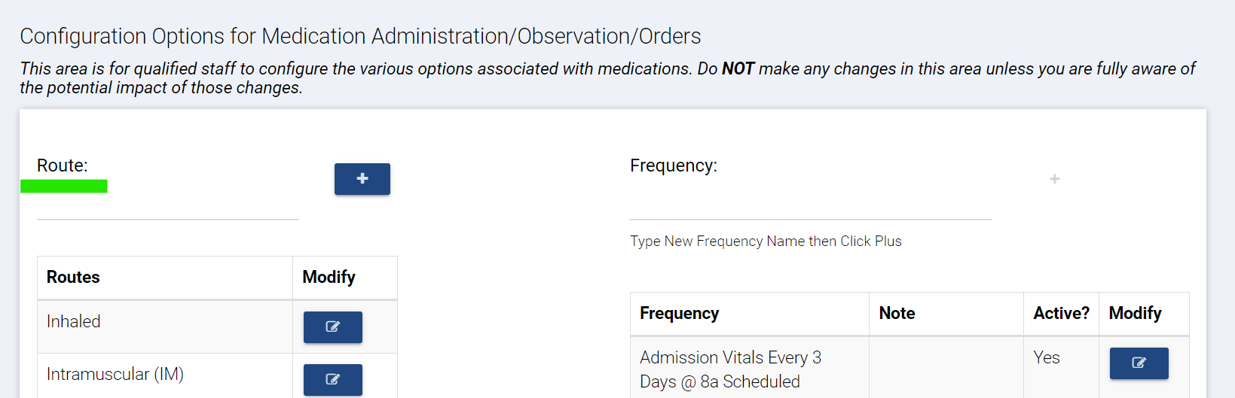The height and width of the screenshot is (398, 1235).
Task: Select the Admission Vitals Every 3 Days text
Action: 730,369
